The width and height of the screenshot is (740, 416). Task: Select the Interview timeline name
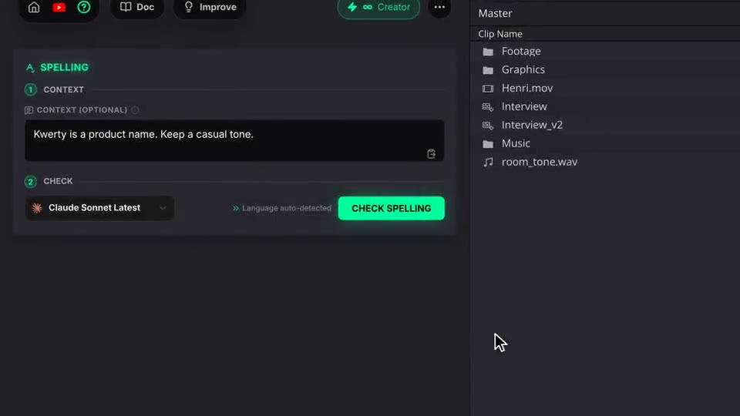524,106
